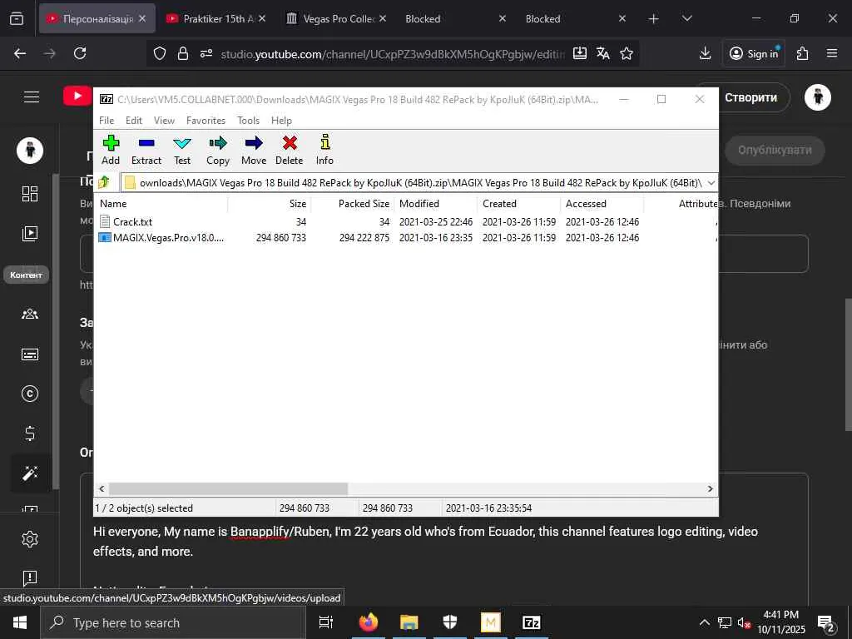This screenshot has width=852, height=639.
Task: Show the list of all tabs
Action: [x=686, y=19]
